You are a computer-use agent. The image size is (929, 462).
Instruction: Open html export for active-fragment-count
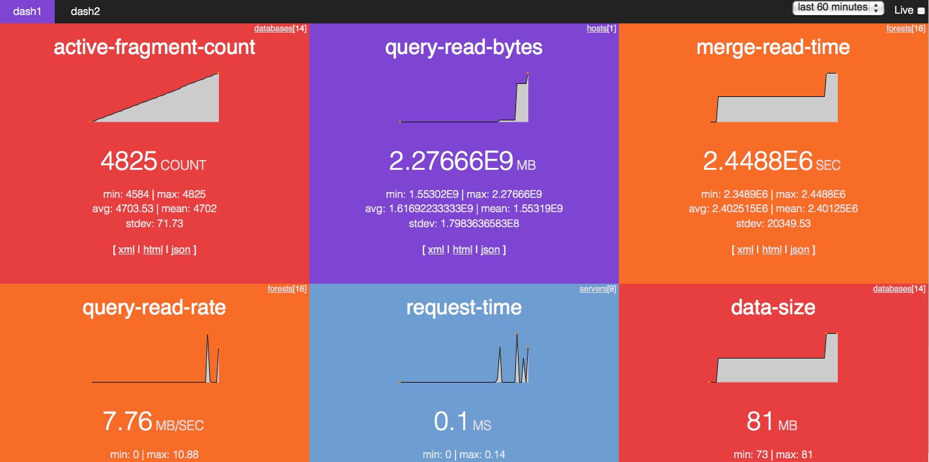click(153, 250)
